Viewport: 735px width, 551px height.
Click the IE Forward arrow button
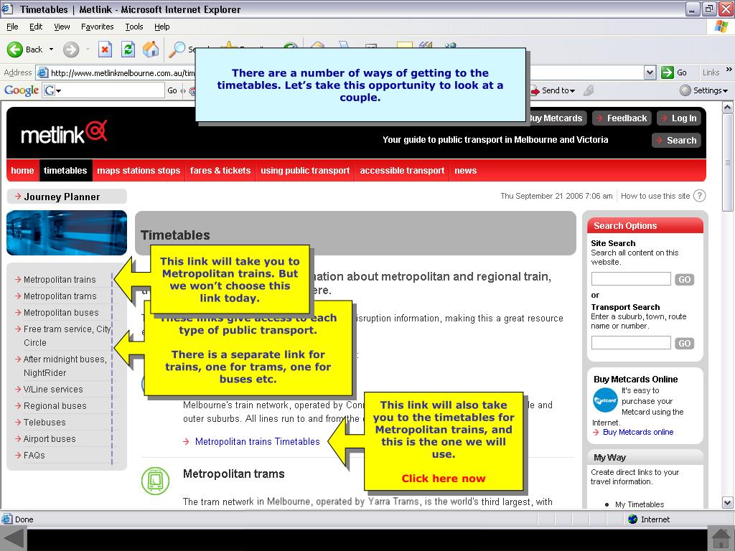click(71, 50)
